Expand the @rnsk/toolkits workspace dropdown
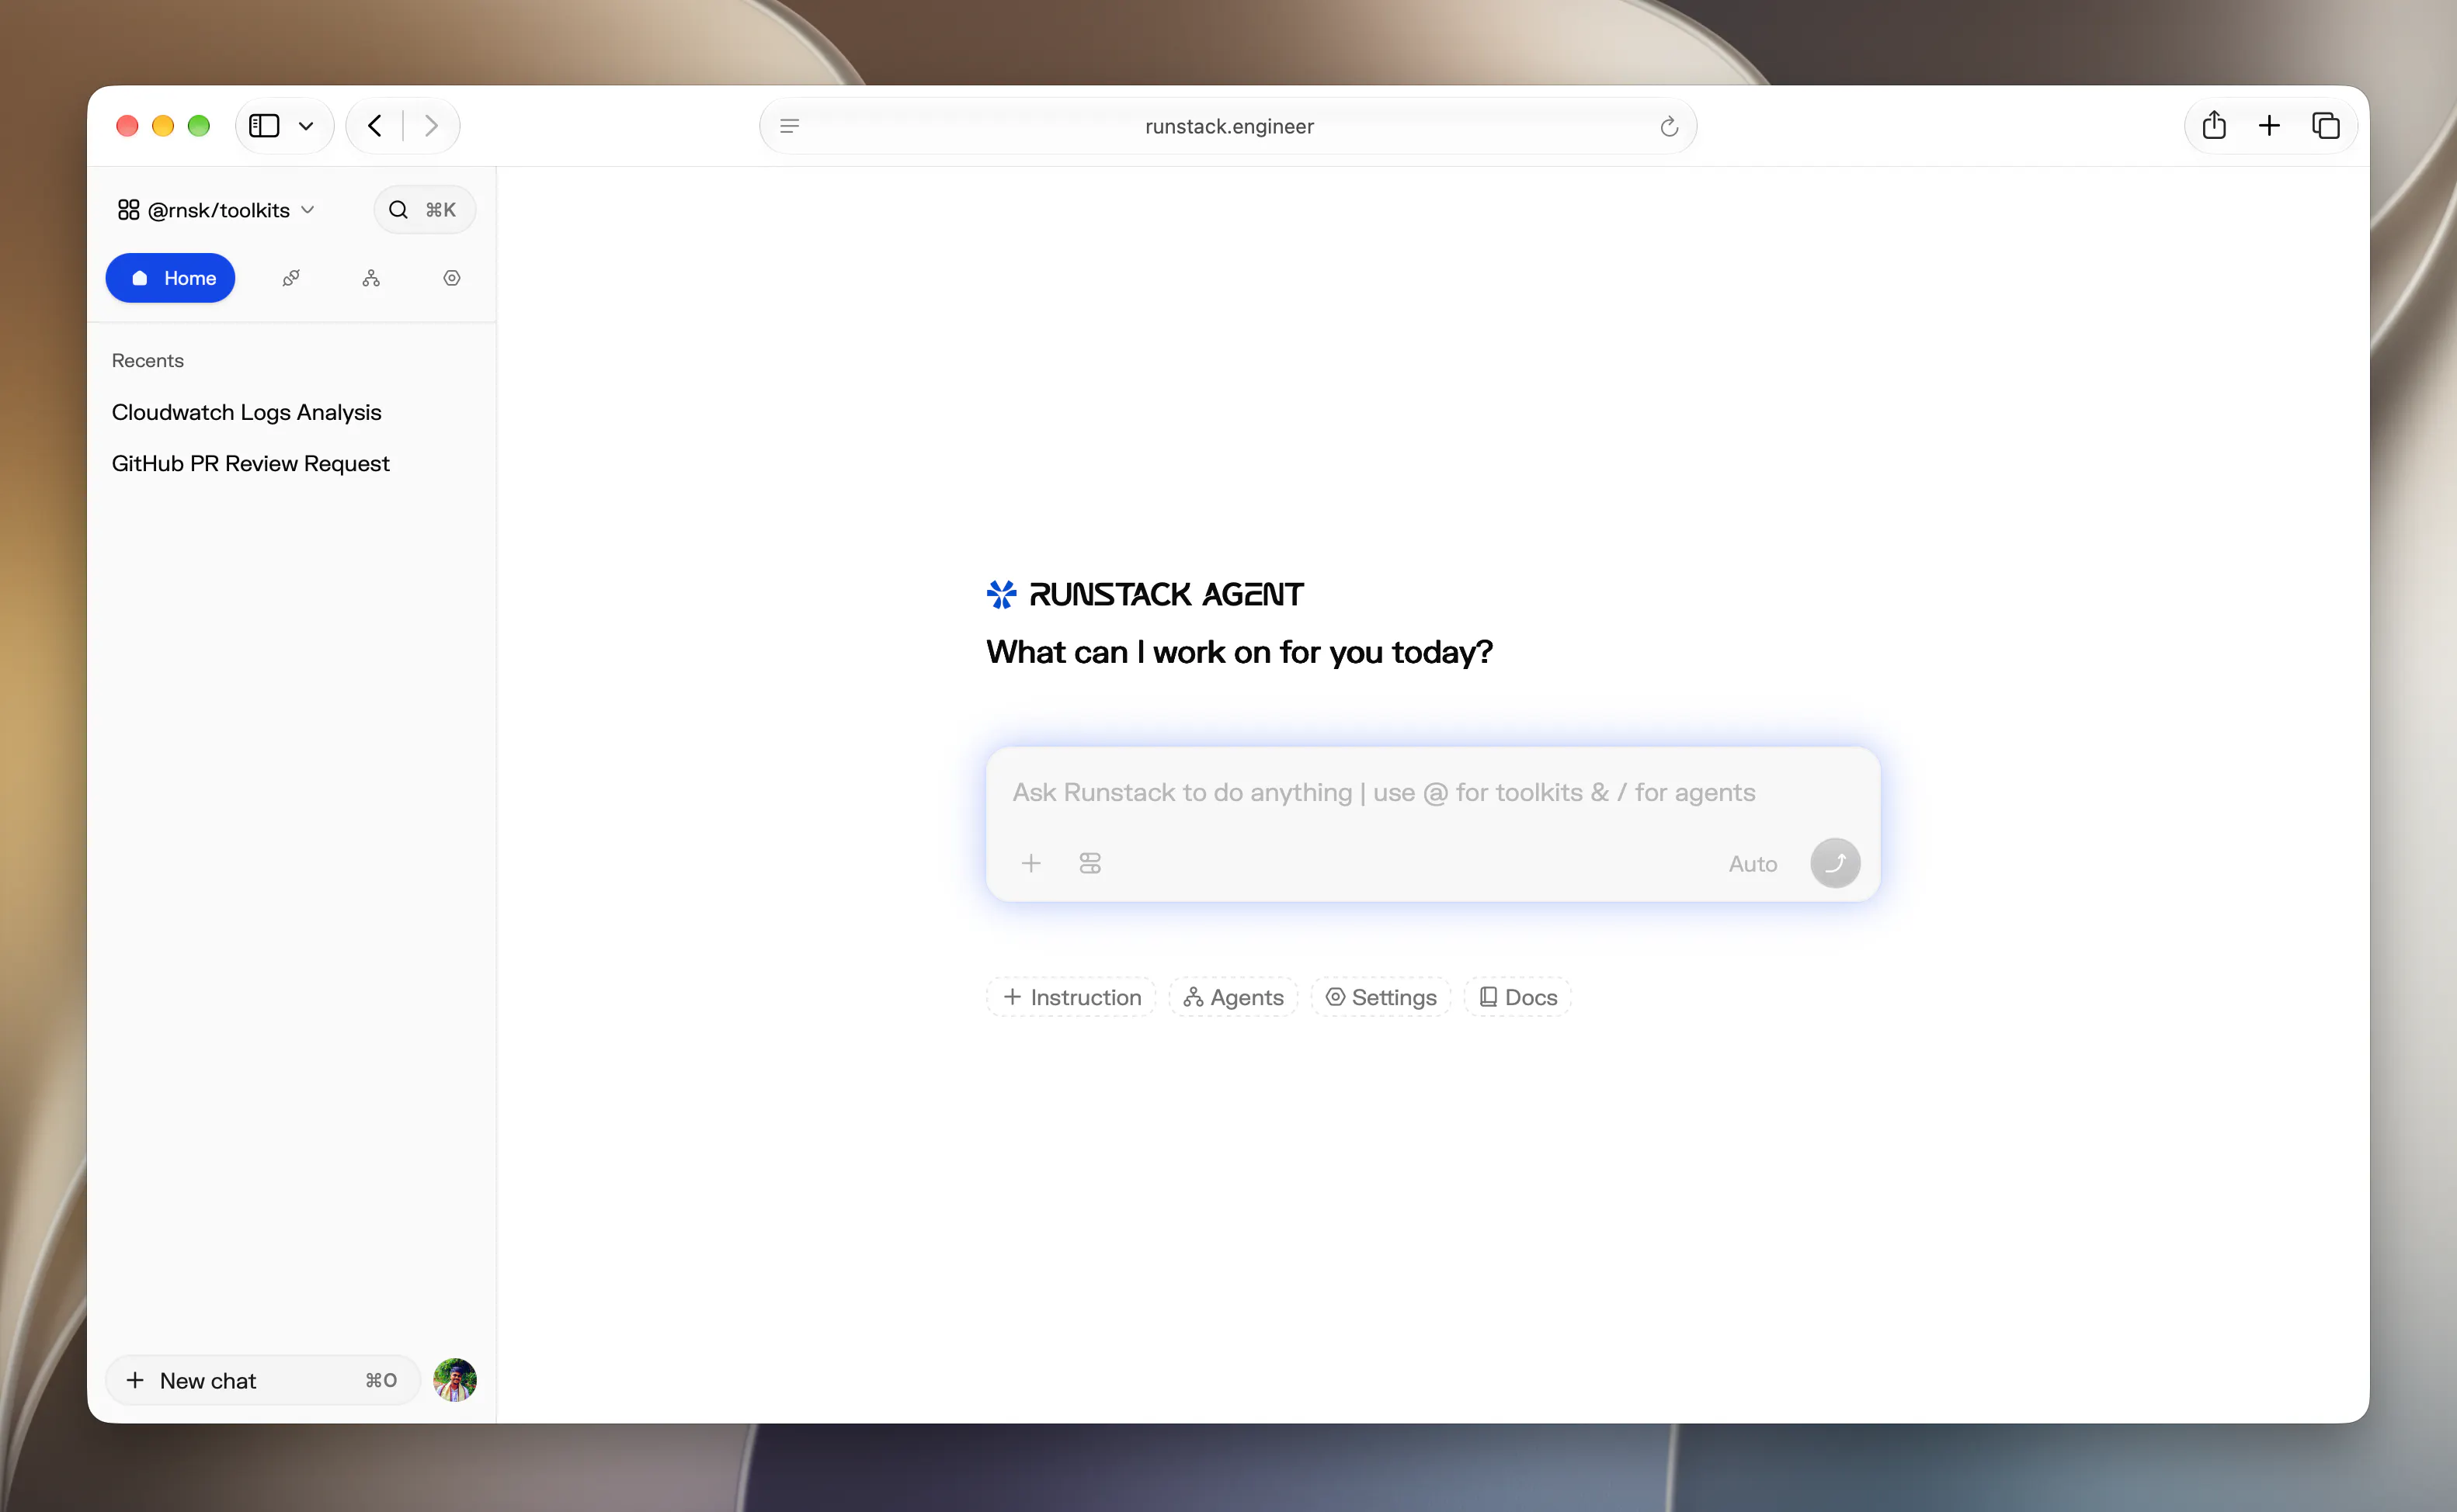Screen dimensions: 2457x1512 [216, 210]
